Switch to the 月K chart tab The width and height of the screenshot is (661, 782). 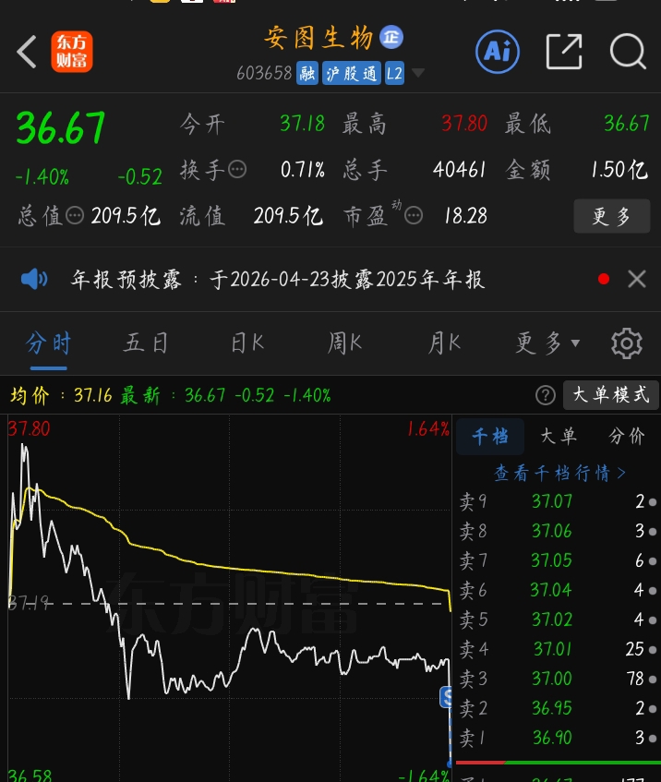coord(444,343)
